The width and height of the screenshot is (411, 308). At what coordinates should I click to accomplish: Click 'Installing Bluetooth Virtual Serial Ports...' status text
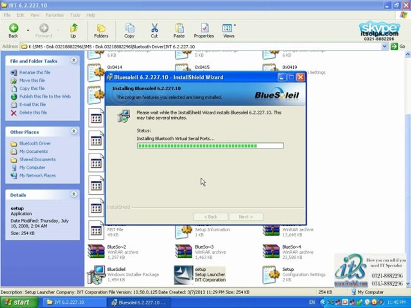point(176,139)
